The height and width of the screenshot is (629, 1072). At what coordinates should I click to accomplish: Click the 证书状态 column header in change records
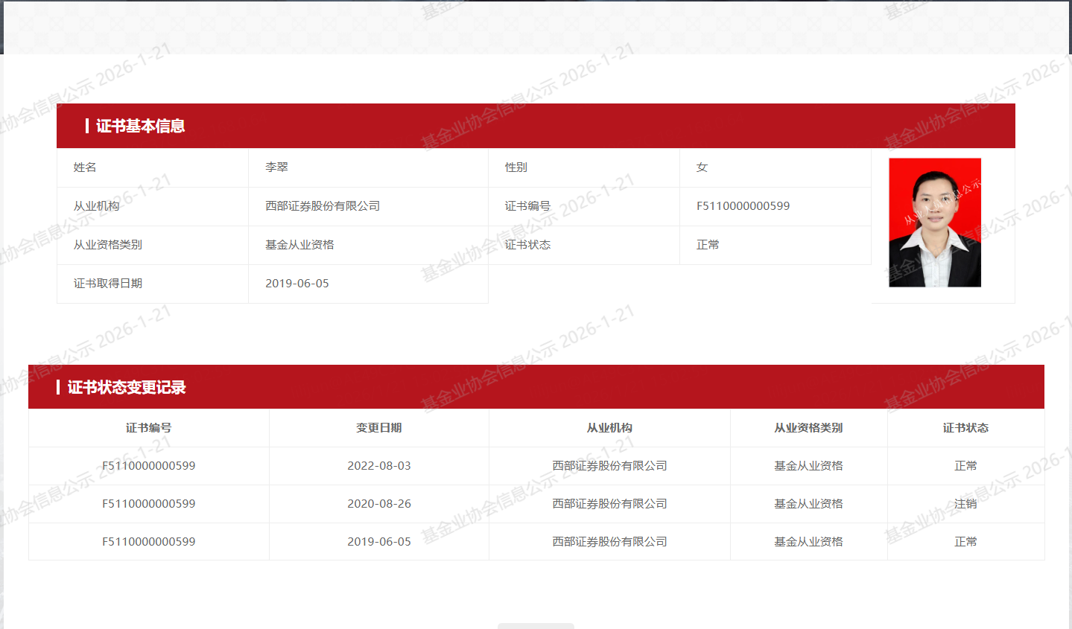[x=965, y=428]
